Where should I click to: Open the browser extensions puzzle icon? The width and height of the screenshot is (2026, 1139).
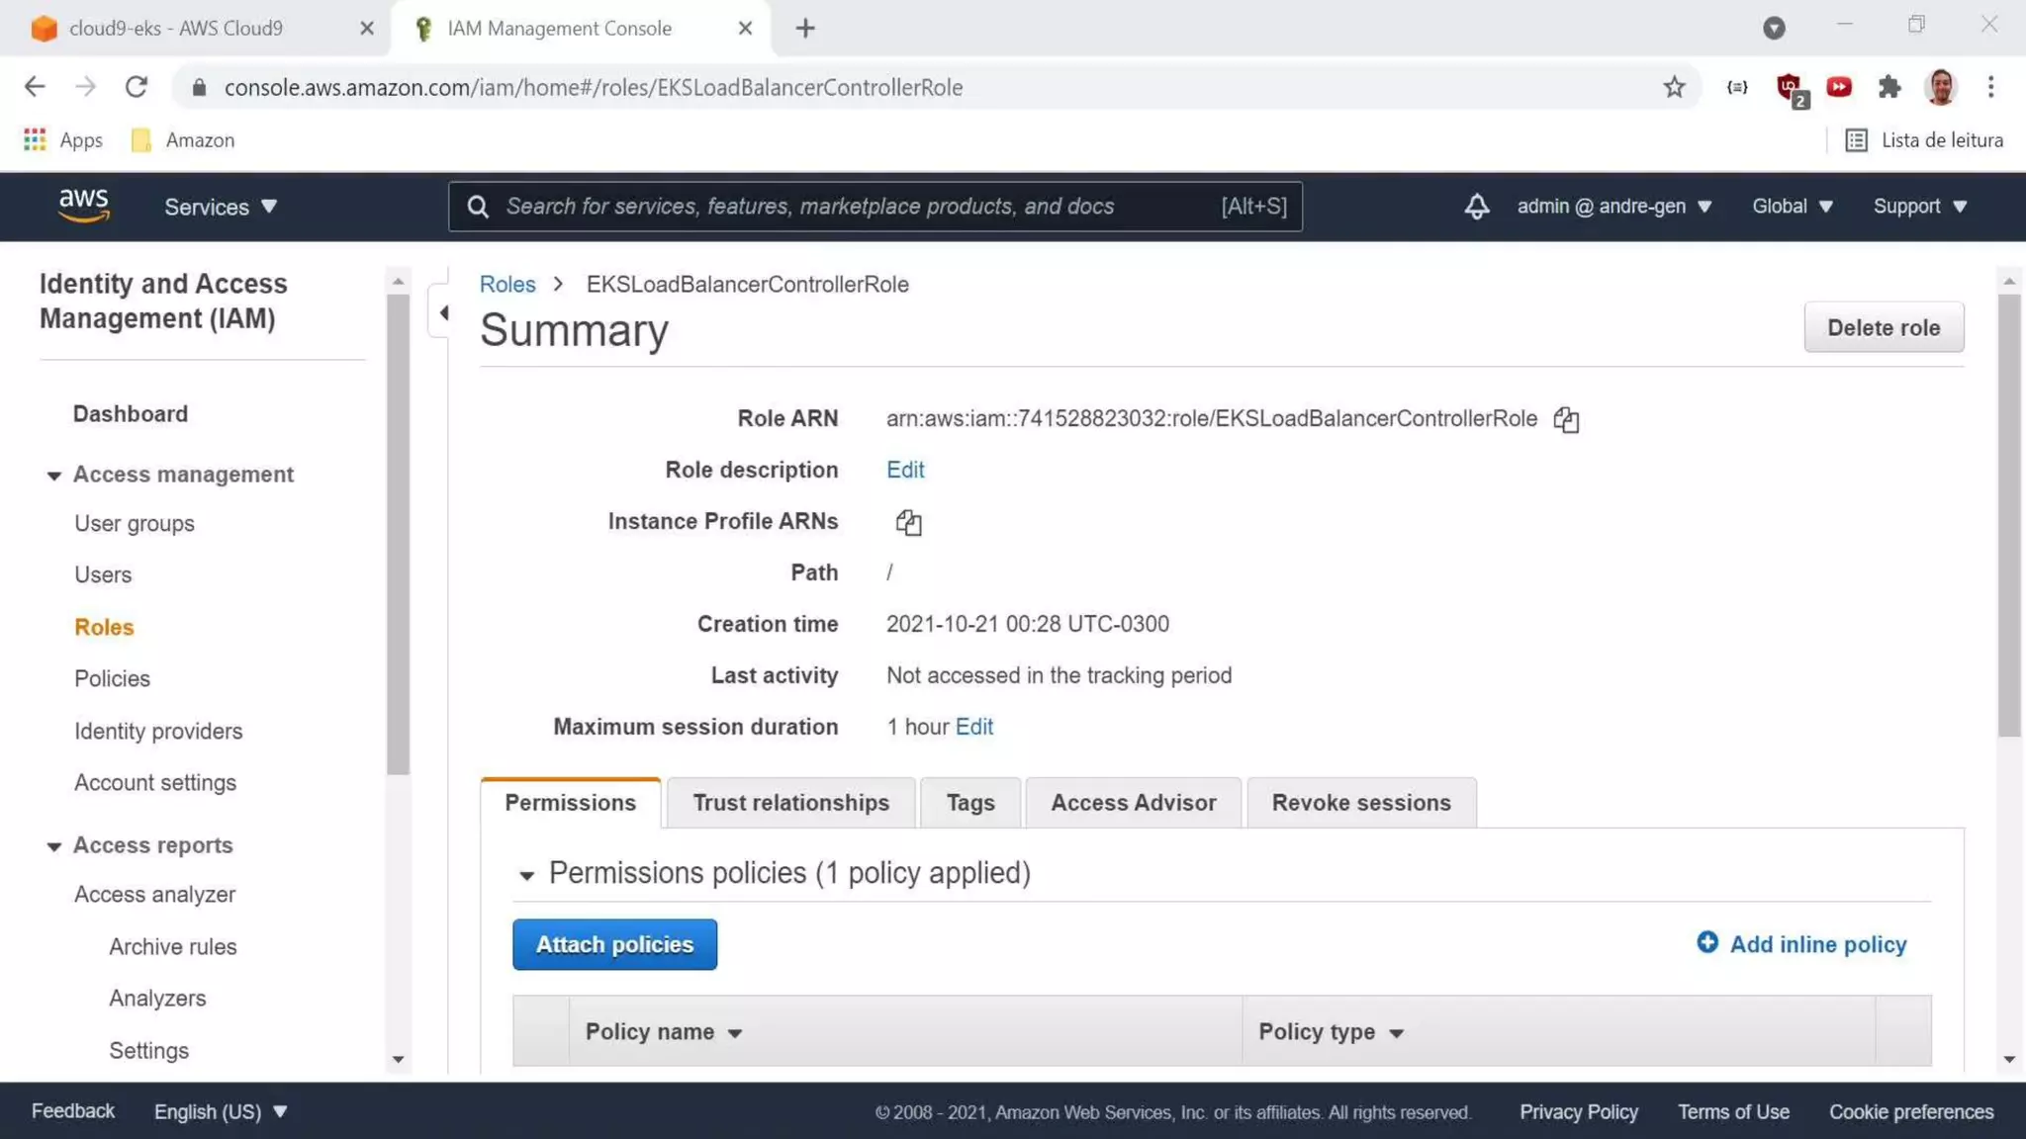tap(1889, 87)
